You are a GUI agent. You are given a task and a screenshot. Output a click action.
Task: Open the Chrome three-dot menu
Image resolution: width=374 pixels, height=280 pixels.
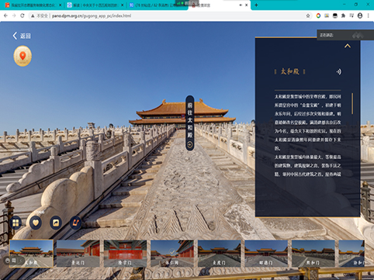tap(368, 16)
